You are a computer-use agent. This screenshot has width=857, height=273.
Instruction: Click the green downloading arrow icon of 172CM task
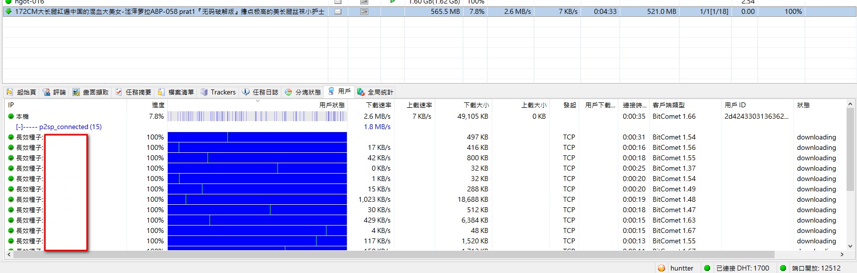pos(8,11)
